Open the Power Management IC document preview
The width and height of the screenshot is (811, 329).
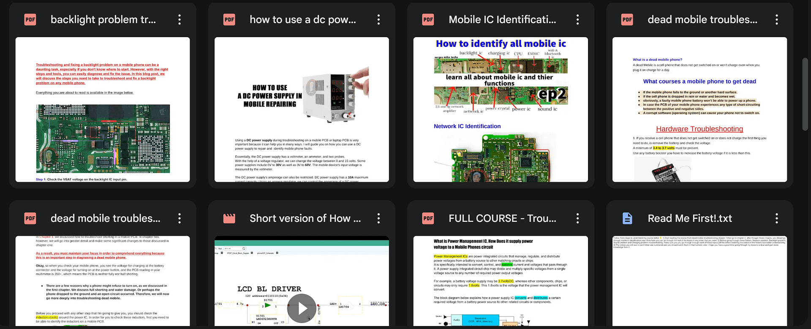501,280
